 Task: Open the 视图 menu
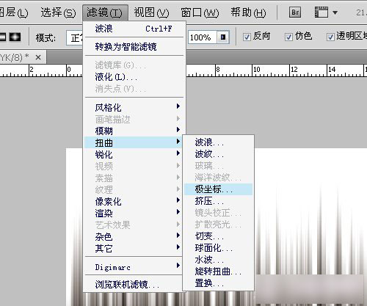pos(151,12)
